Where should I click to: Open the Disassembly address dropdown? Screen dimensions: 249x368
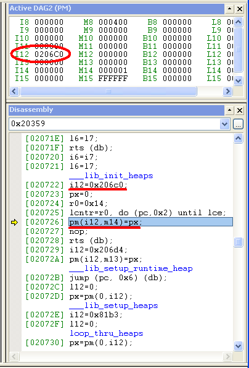tap(224, 124)
